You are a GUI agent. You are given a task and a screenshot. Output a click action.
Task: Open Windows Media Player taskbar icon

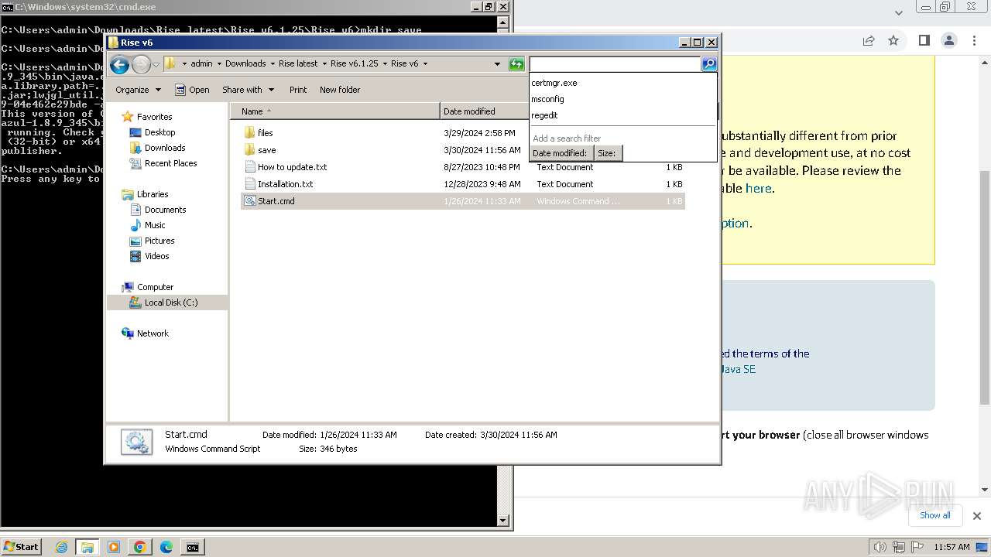pos(113,547)
